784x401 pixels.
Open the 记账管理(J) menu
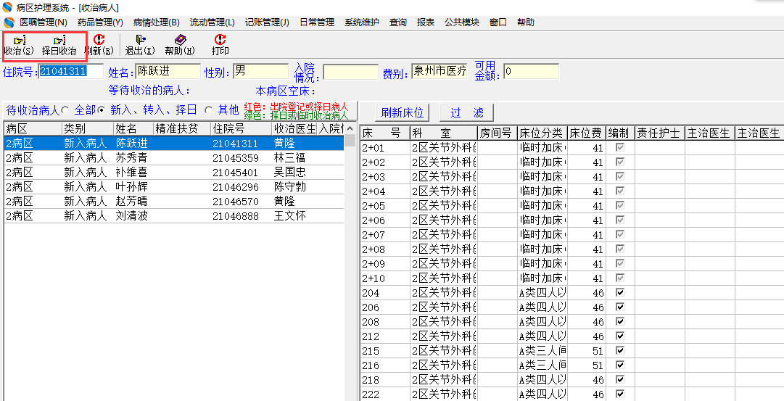(x=267, y=22)
